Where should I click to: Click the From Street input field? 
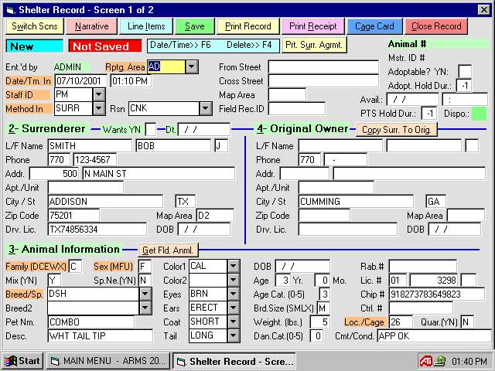click(x=323, y=67)
